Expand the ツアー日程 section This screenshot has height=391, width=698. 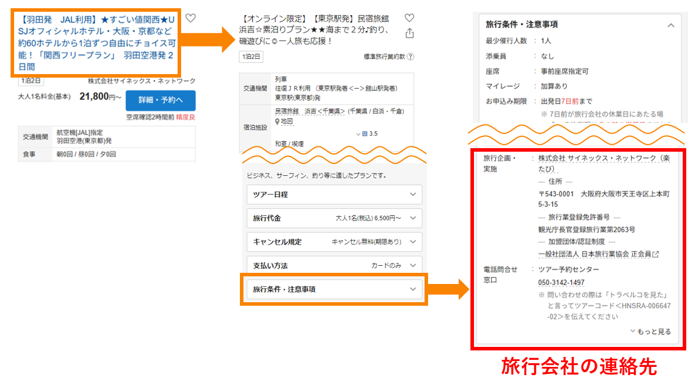tap(334, 195)
